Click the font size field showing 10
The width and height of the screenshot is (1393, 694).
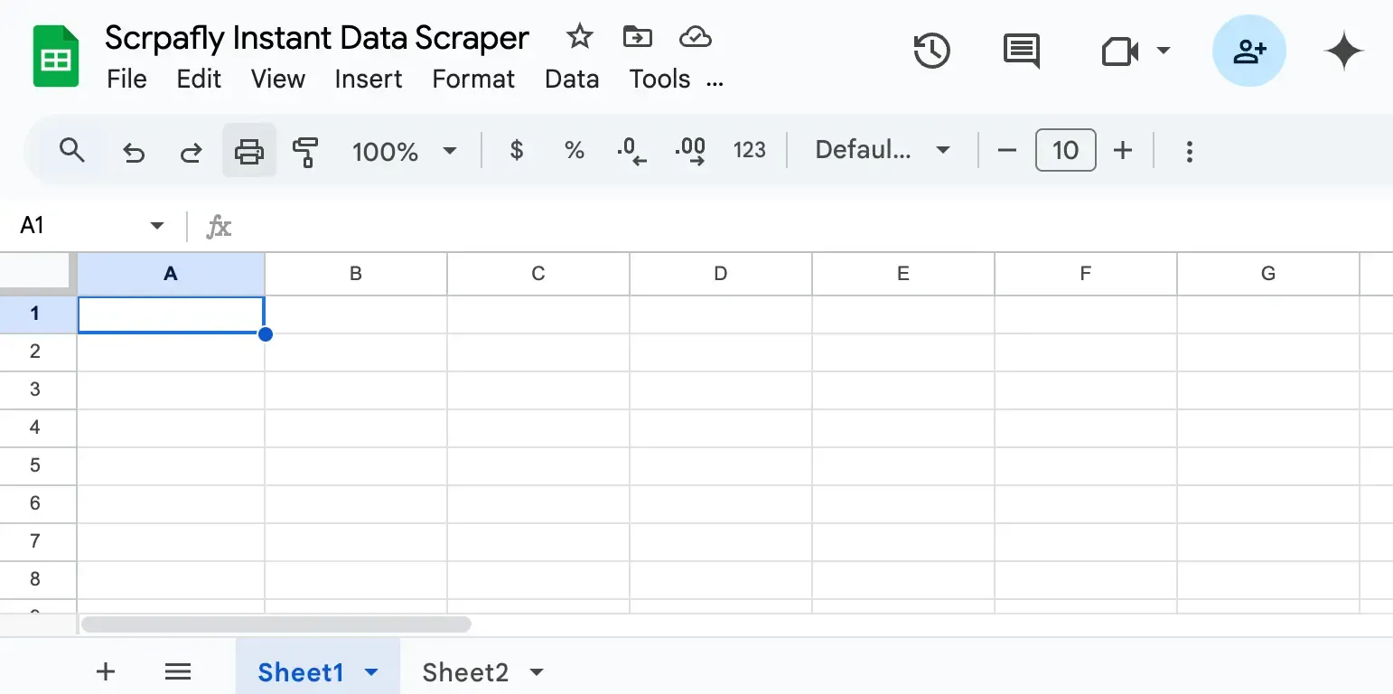tap(1065, 150)
